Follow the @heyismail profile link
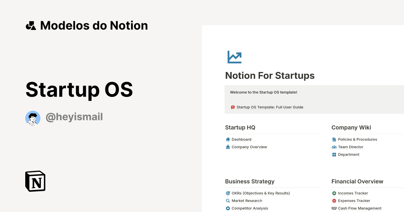404x212 pixels. [74, 117]
